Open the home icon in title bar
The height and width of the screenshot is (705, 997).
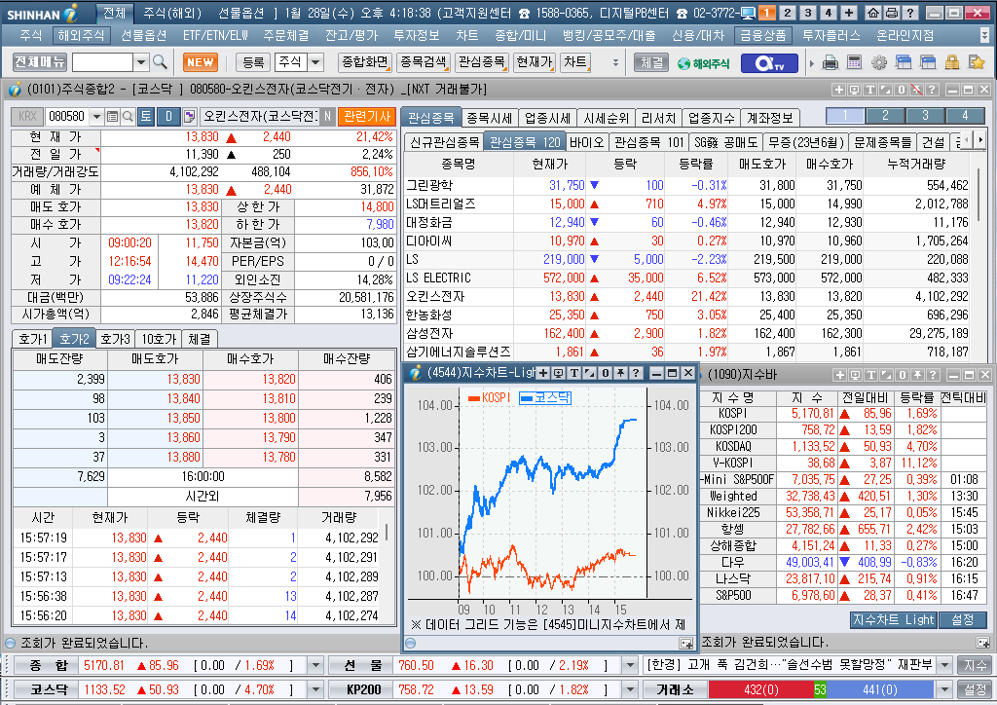click(874, 13)
